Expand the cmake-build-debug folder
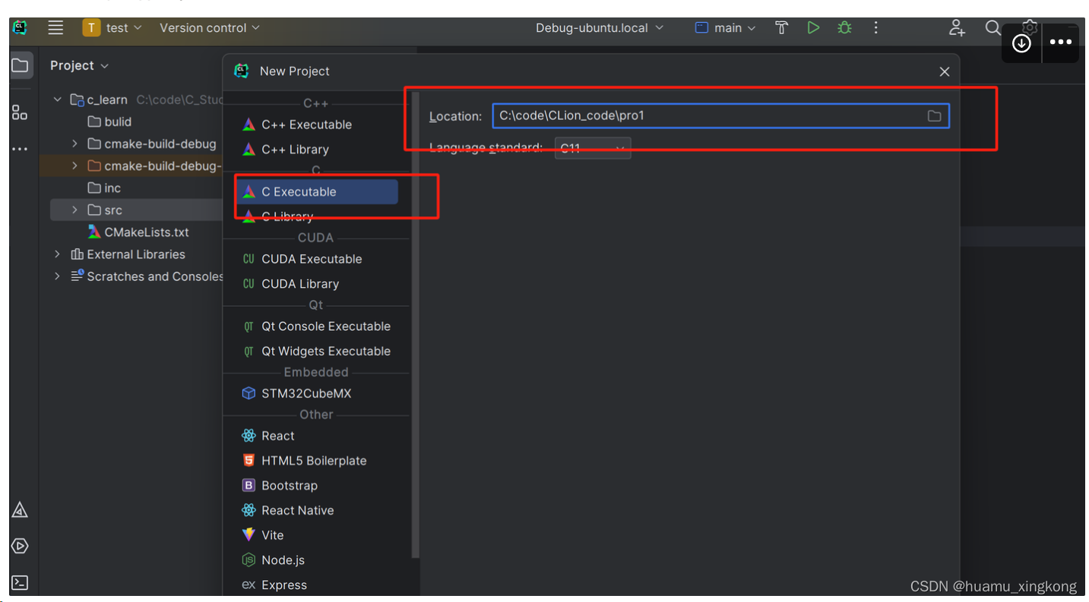The width and height of the screenshot is (1089, 602). [74, 143]
